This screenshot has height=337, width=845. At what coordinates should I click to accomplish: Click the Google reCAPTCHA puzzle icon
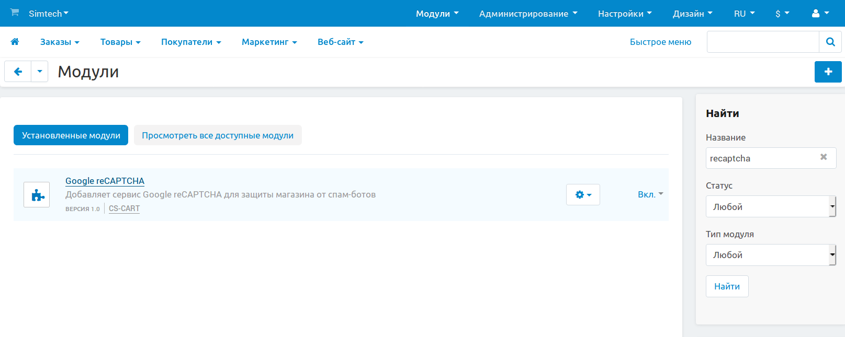37,195
